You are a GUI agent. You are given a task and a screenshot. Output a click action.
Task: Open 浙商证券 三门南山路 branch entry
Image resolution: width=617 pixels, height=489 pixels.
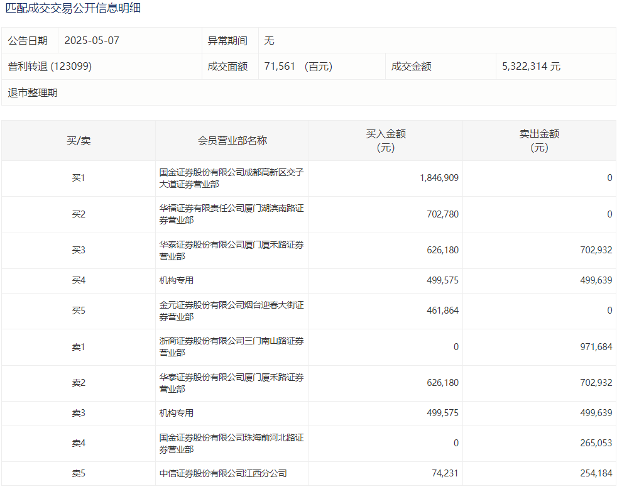231,347
